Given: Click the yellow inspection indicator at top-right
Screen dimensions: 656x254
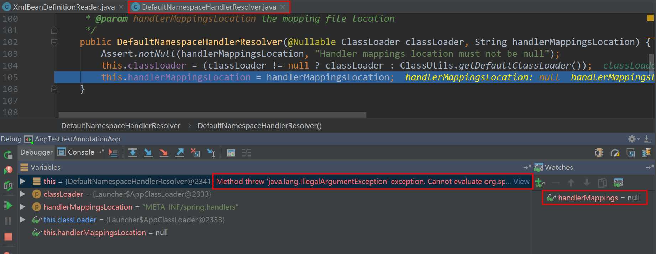Looking at the screenshot, I should click(650, 18).
